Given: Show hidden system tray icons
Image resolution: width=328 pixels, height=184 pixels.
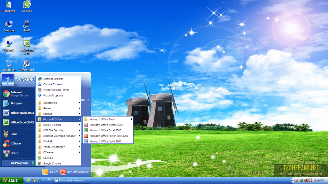Looking at the screenshot, I should point(292,180).
